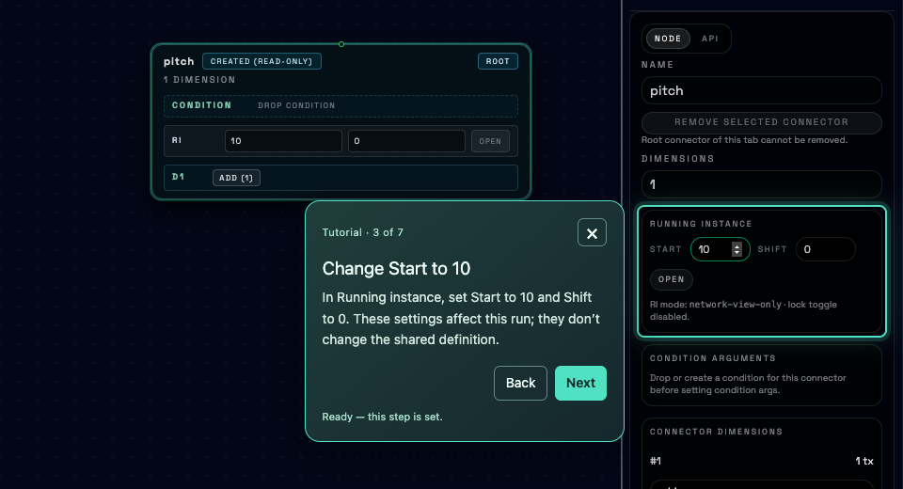Click Remove Selected Connector button
The image size is (903, 489).
pos(761,122)
